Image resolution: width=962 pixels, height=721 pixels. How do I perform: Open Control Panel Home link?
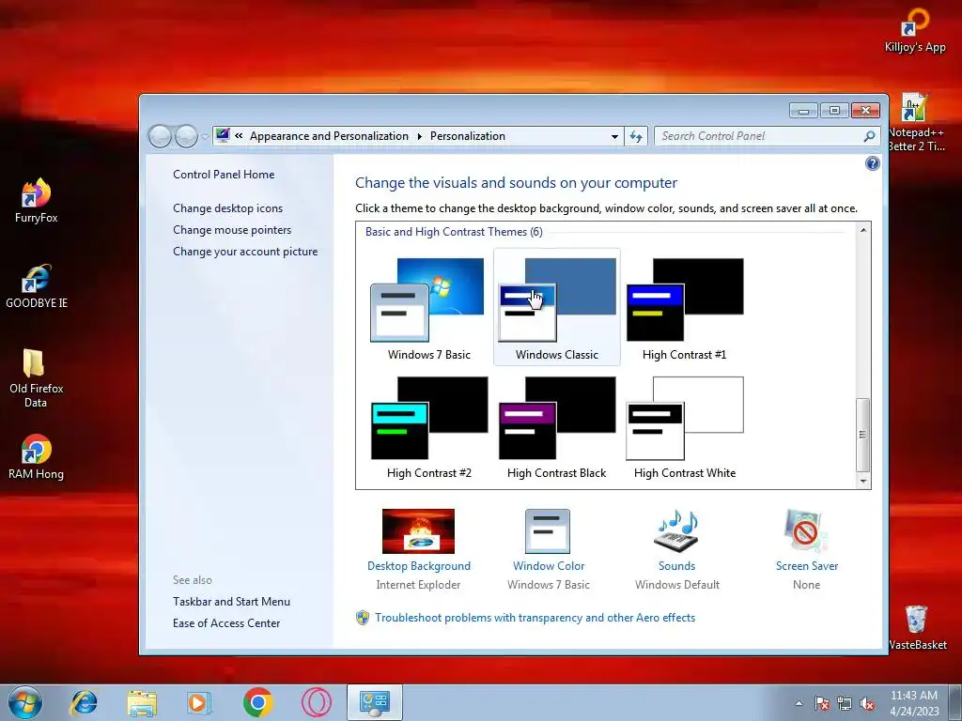tap(224, 175)
